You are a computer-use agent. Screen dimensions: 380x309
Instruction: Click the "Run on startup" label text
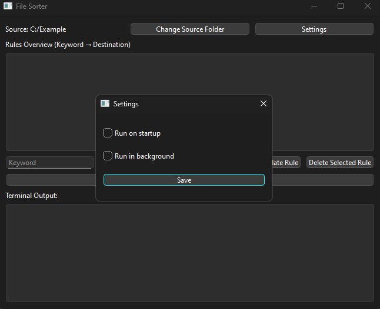[x=138, y=133]
